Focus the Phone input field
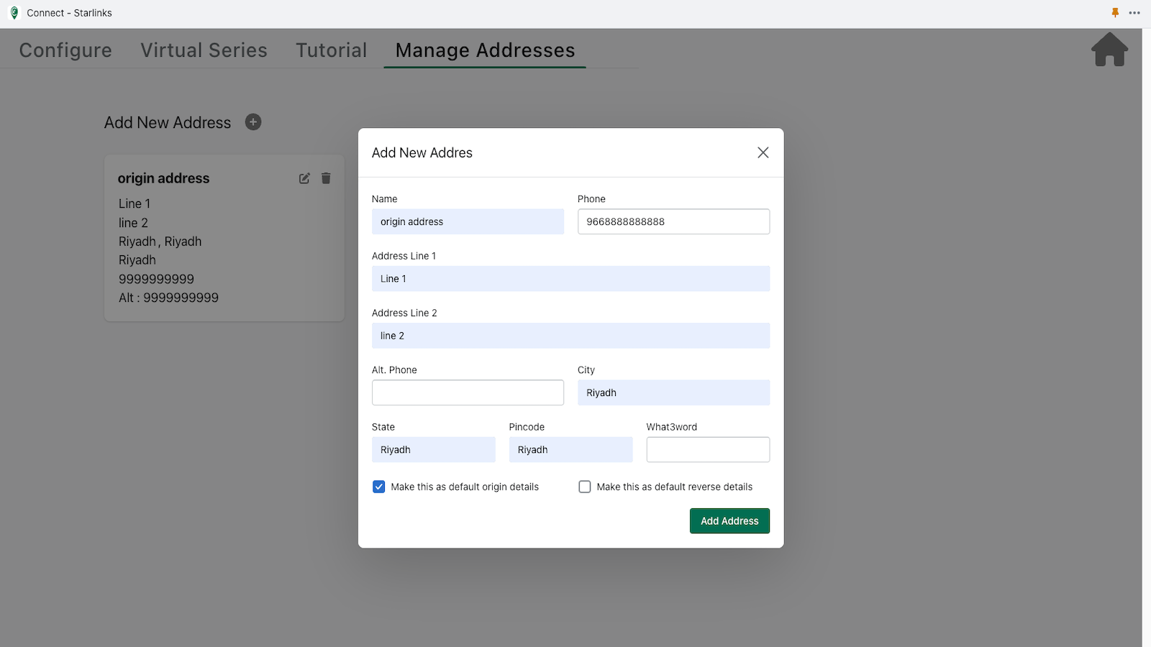Screen dimensions: 1151x647 pyautogui.click(x=673, y=221)
